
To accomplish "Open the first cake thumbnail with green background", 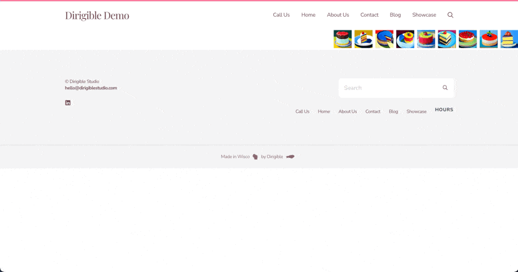I will pyautogui.click(x=343, y=39).
